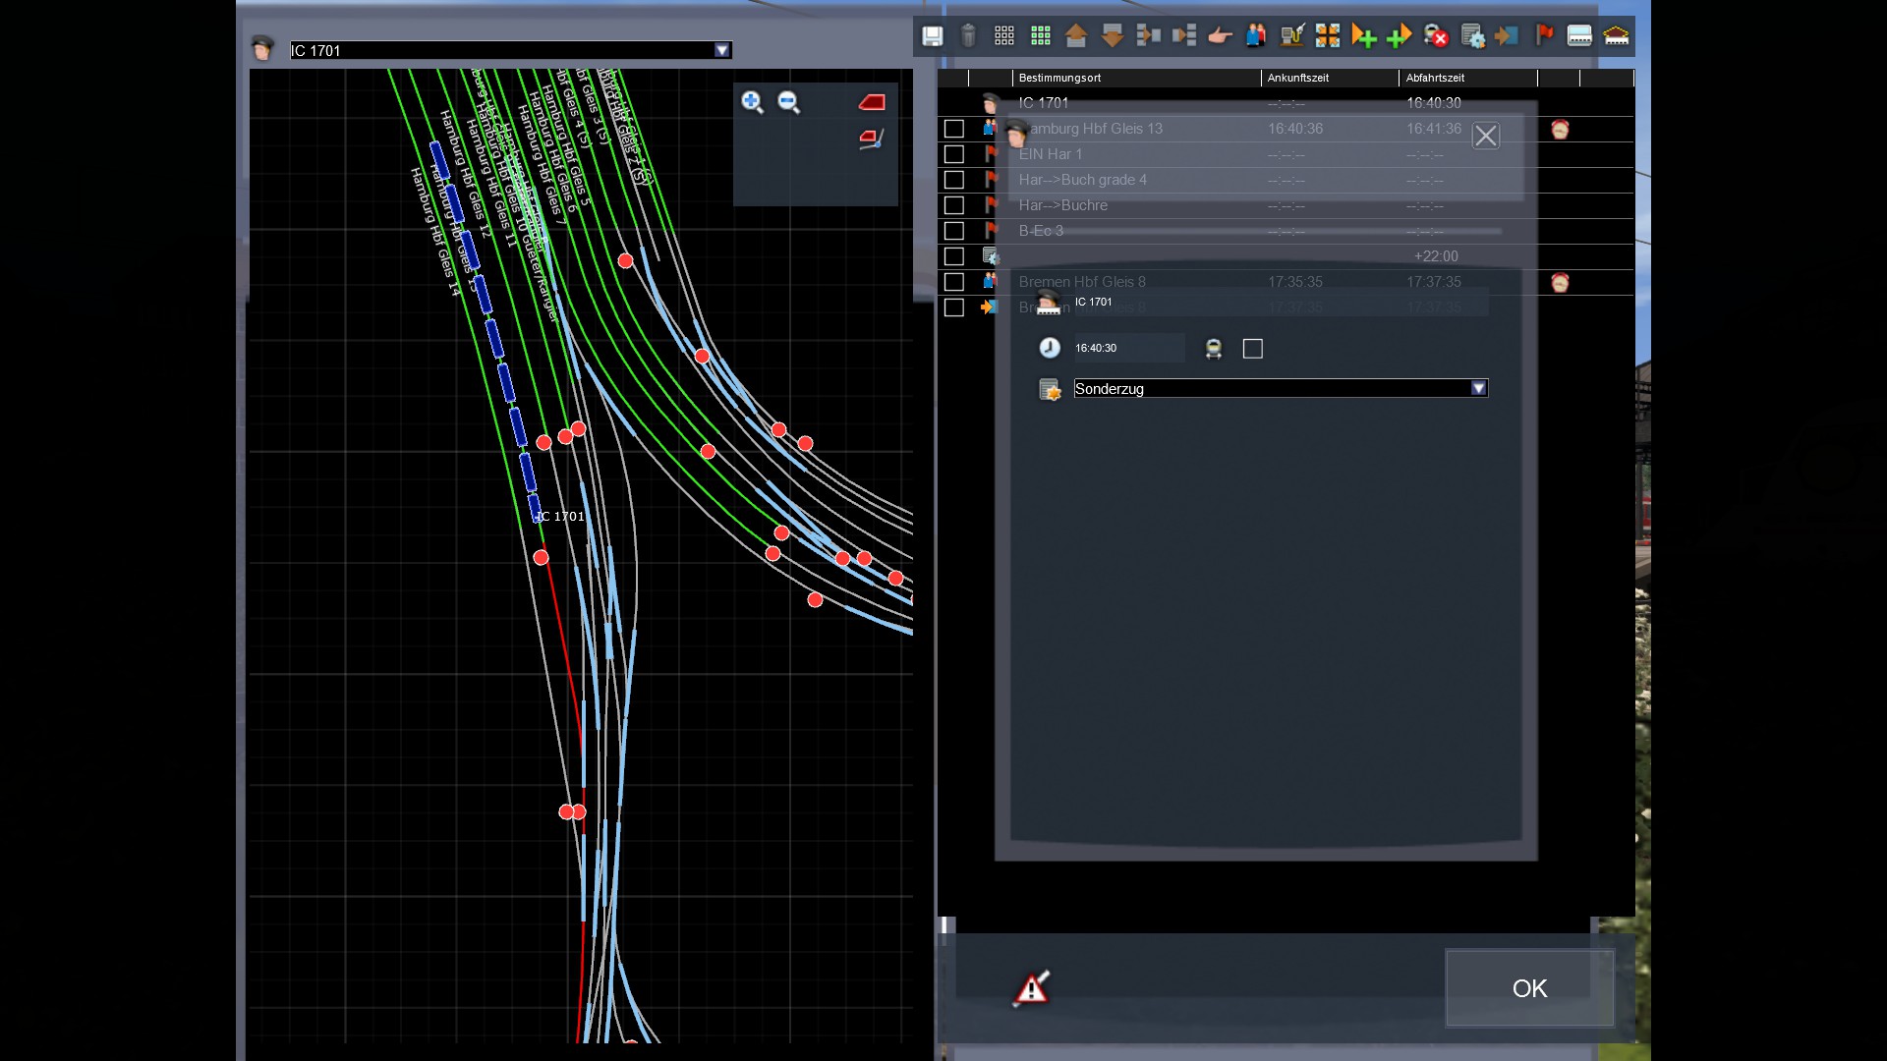This screenshot has width=1887, height=1061.
Task: Click the trash can delete icon
Action: pyautogui.click(x=968, y=36)
